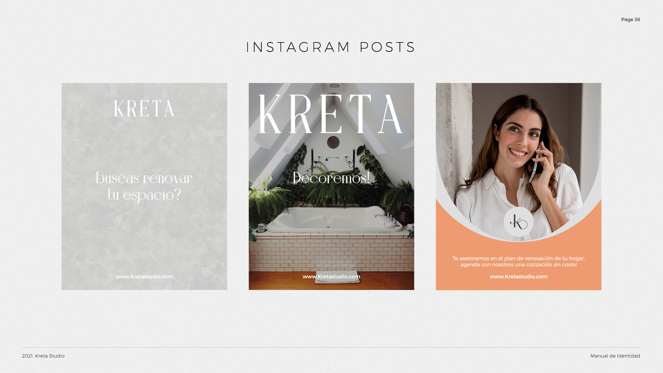The width and height of the screenshot is (663, 373).
Task: Click the 'Manual de Identidad' footer text
Action: point(615,356)
